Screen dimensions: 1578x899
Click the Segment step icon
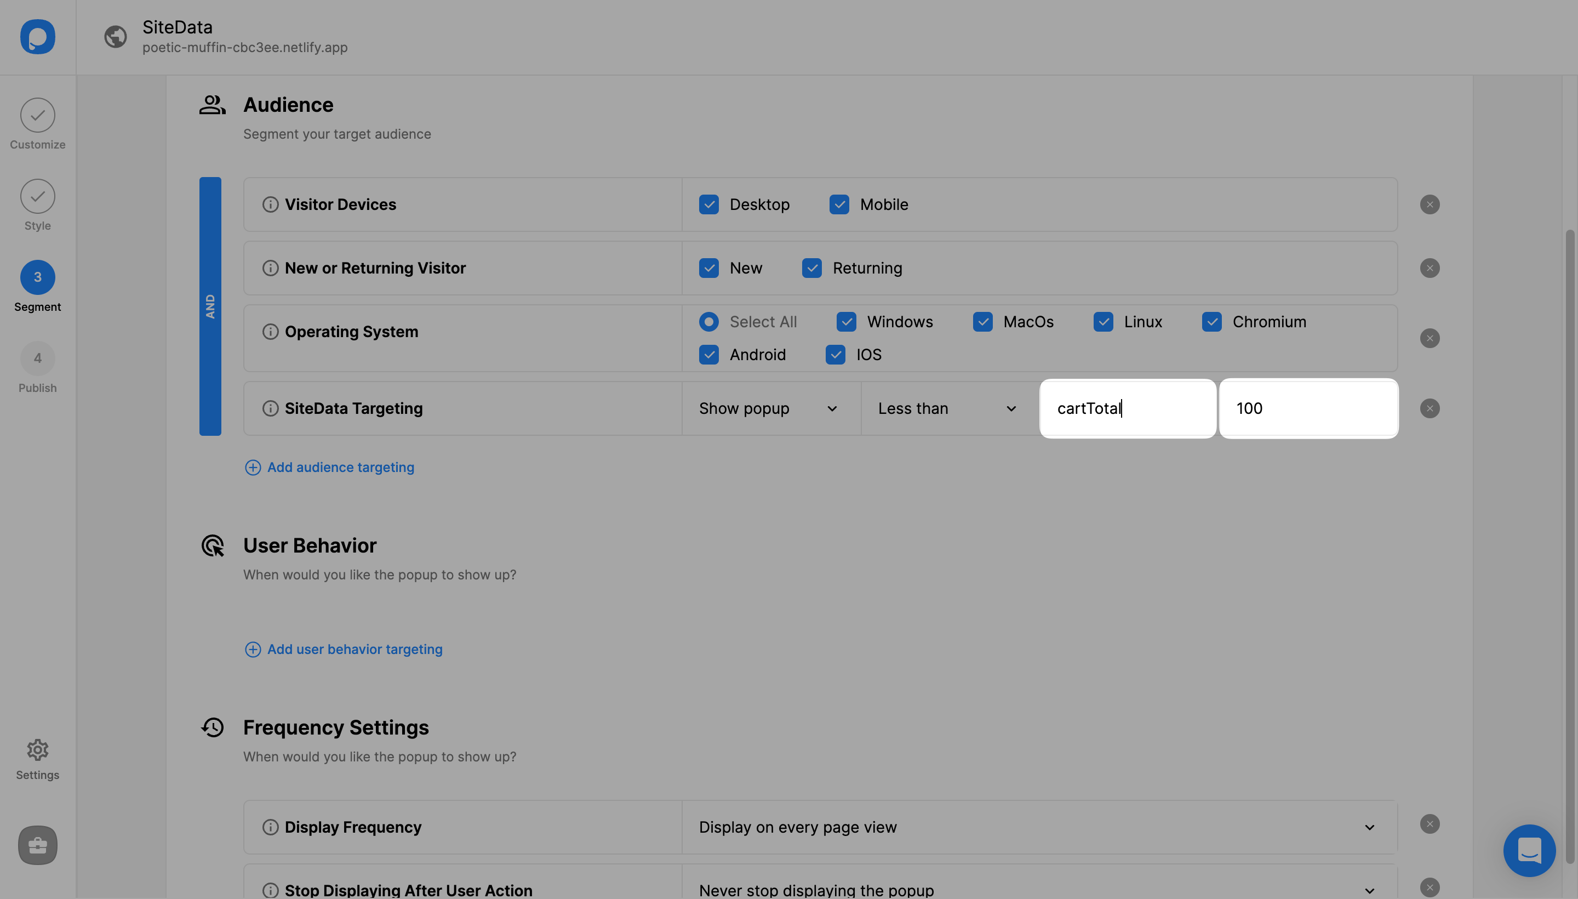tap(37, 276)
